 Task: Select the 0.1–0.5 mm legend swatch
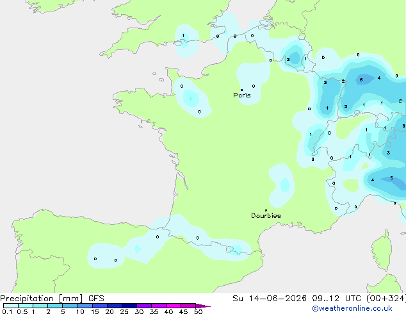(11, 306)
